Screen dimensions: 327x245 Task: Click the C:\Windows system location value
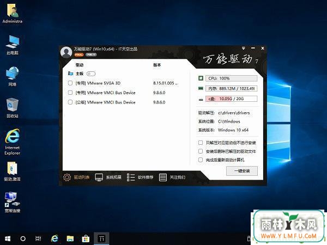point(229,121)
